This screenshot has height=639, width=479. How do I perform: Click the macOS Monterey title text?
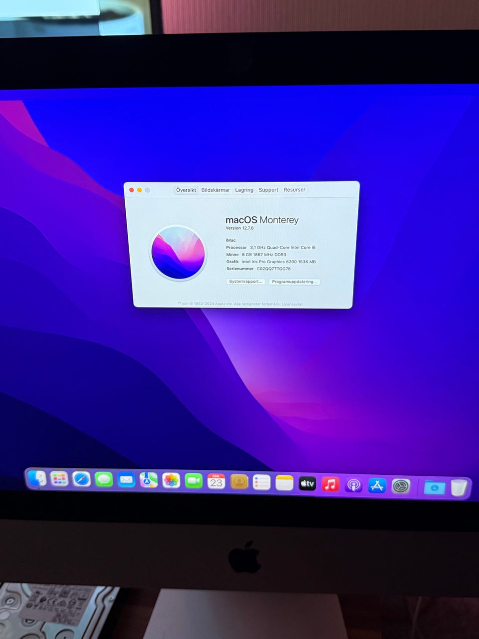(262, 220)
